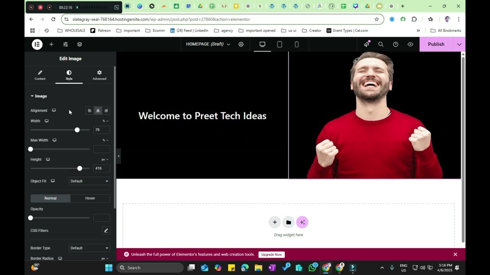Align image right
Screen dimensions: 490x275
coord(106,111)
